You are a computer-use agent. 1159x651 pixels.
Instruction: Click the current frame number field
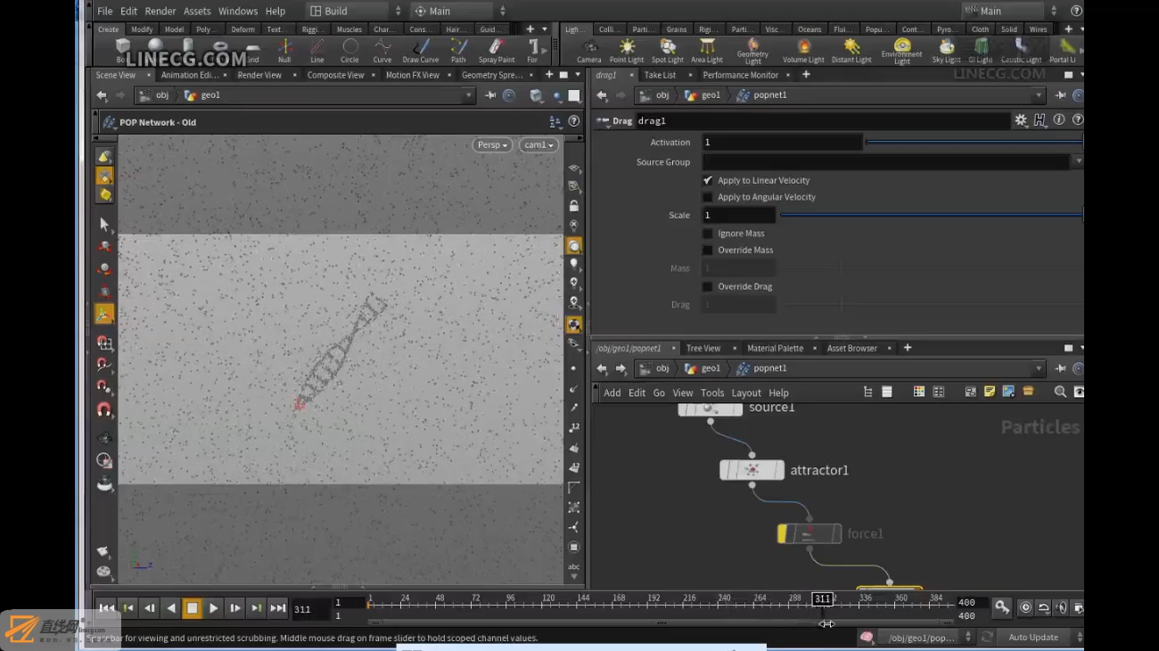(310, 609)
